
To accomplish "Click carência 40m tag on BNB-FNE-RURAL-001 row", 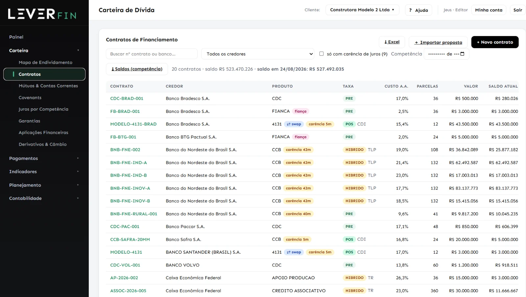I will click(x=298, y=214).
